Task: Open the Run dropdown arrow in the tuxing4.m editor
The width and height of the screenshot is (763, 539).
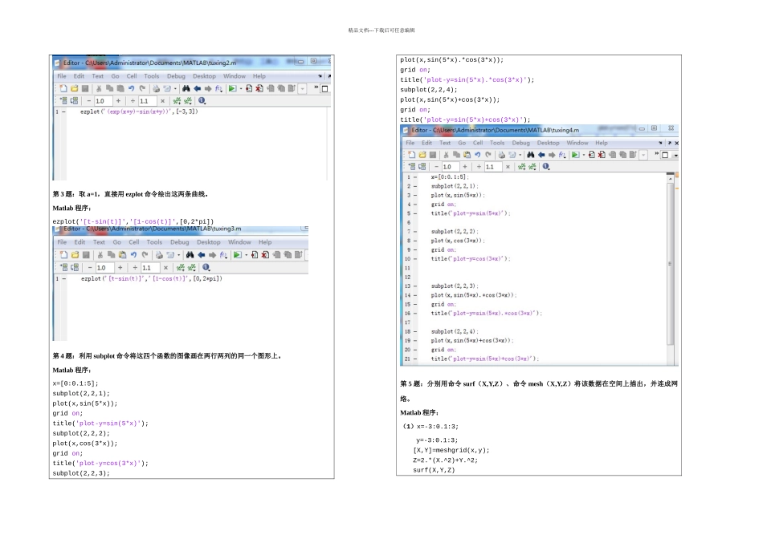Action: [x=582, y=155]
